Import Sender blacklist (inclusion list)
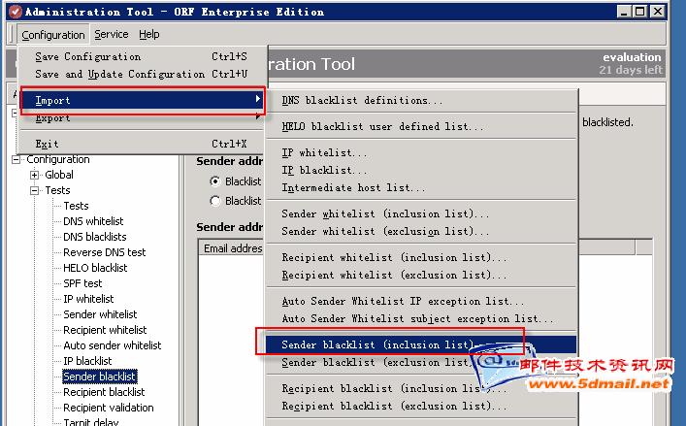Image resolution: width=686 pixels, height=426 pixels. [378, 344]
